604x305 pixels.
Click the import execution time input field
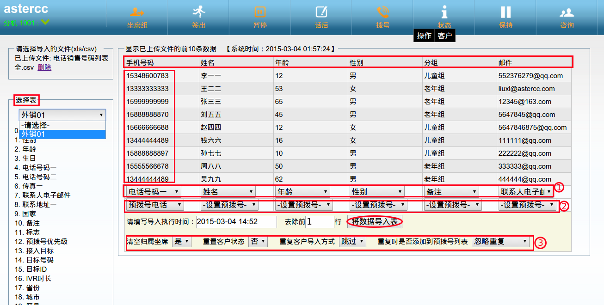236,222
